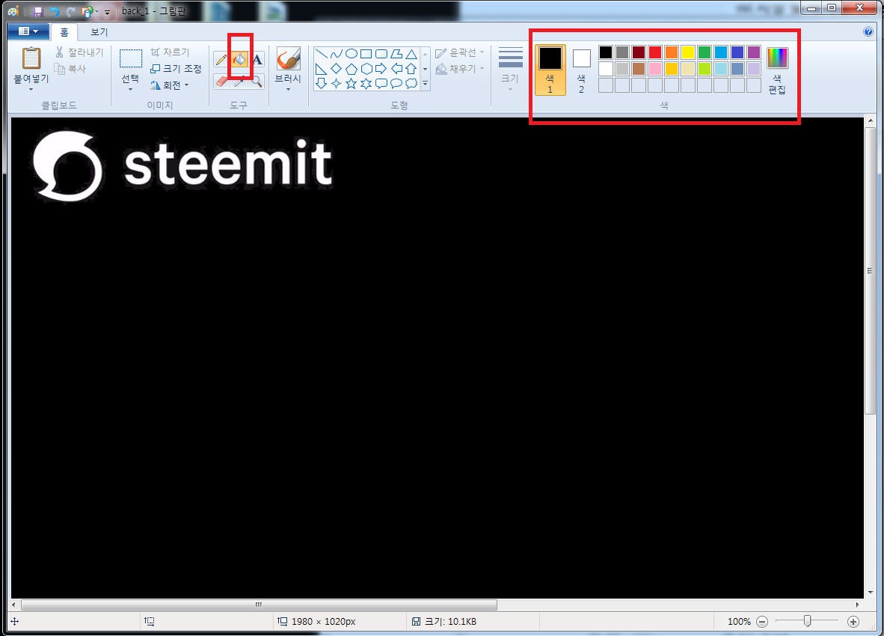Select the Text tool

257,59
